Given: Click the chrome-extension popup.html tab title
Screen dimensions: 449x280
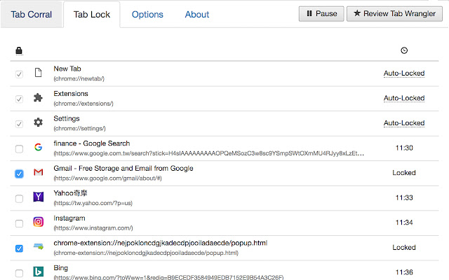Looking at the screenshot, I should pos(161,243).
